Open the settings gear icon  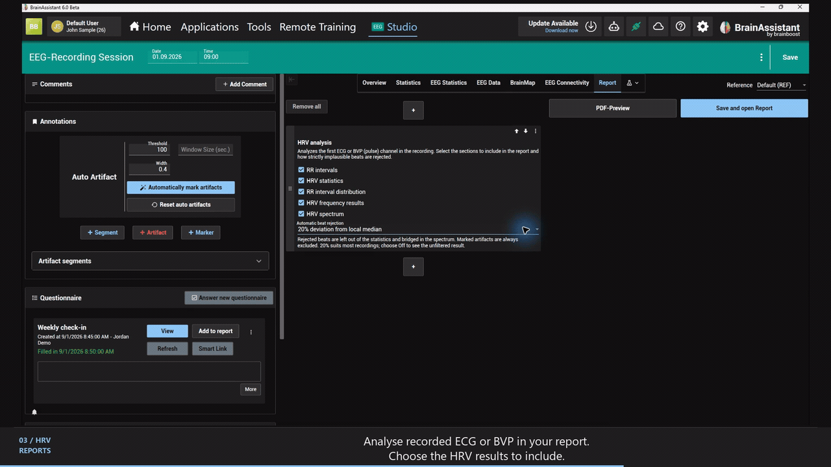click(702, 27)
